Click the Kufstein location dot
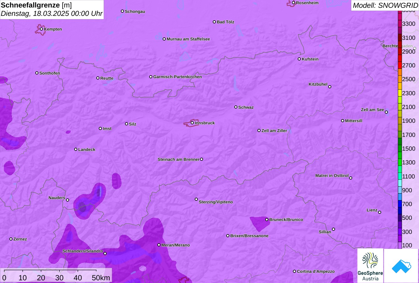419x283 pixels. click(299, 59)
